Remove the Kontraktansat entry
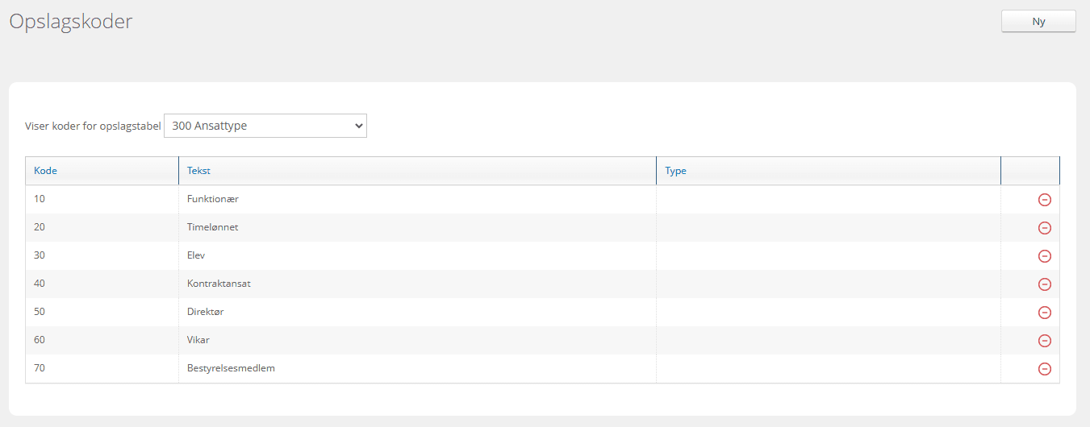 coord(1044,284)
